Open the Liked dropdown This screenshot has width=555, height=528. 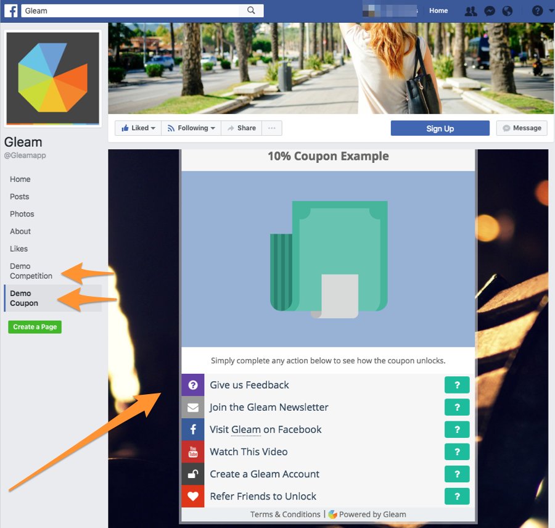138,128
